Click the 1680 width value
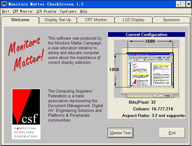This screenshot has height=146, width=192. click(150, 41)
